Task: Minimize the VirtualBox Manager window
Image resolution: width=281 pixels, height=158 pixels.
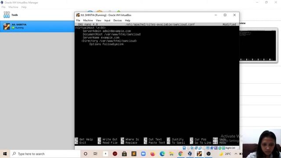Action: [x=257, y=2]
